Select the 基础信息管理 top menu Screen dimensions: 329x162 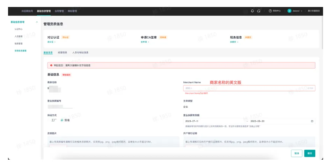coord(44,11)
